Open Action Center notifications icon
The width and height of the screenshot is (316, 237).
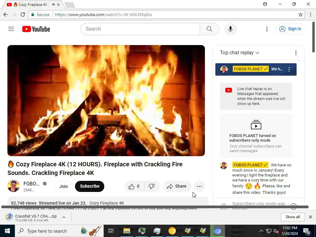(x=306, y=231)
